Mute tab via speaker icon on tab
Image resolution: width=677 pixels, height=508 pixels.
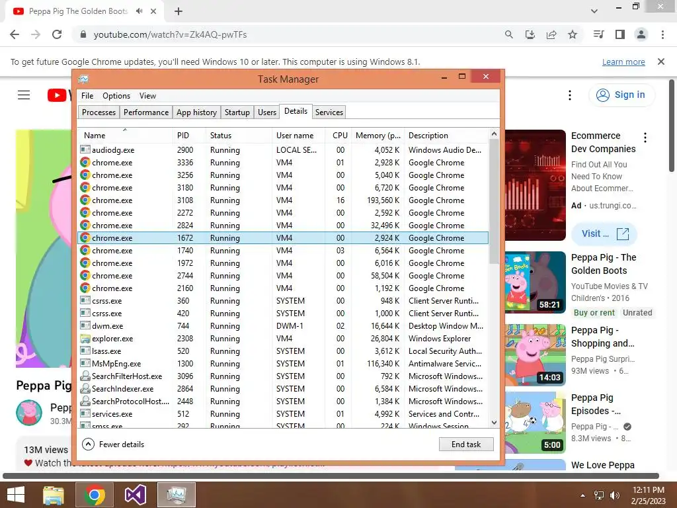click(139, 11)
